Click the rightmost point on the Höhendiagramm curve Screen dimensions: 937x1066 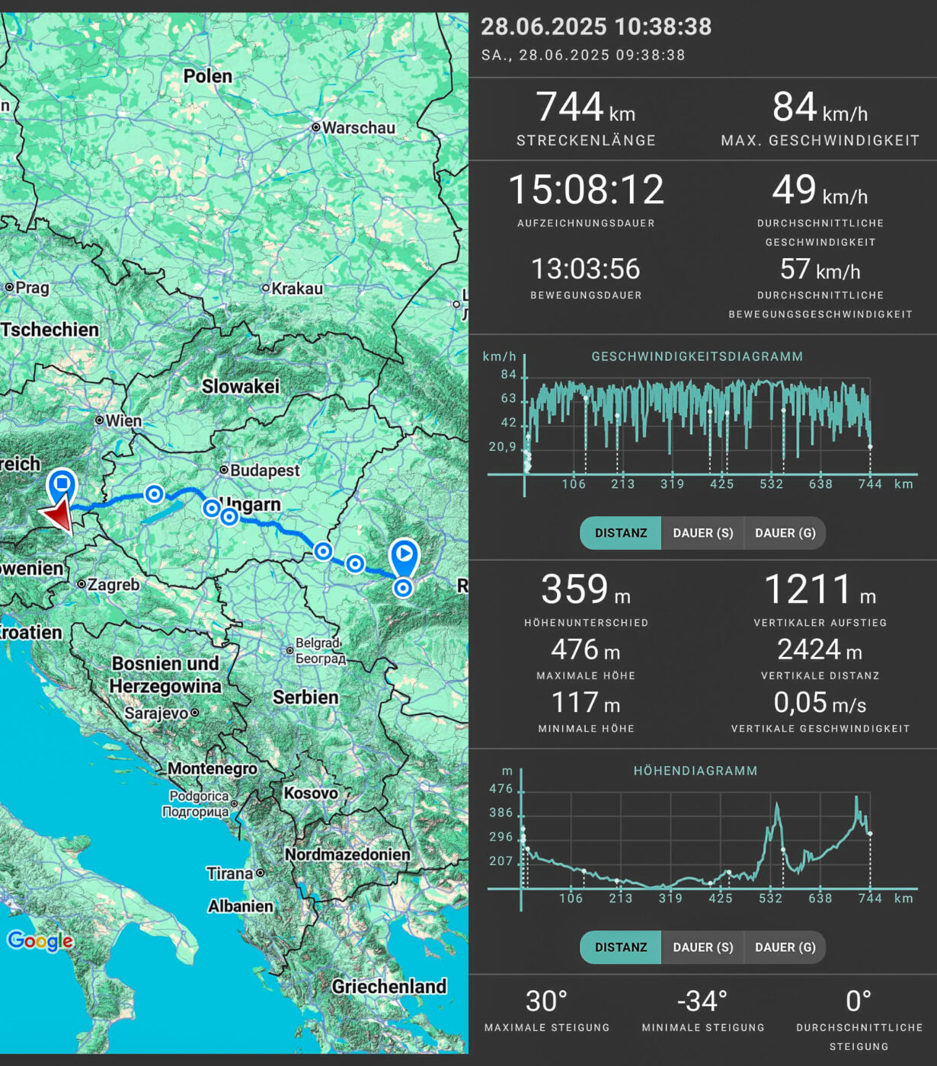pyautogui.click(x=870, y=834)
